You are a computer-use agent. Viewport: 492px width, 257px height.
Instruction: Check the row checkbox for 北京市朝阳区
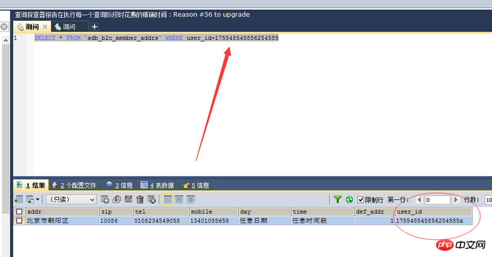[x=19, y=221]
